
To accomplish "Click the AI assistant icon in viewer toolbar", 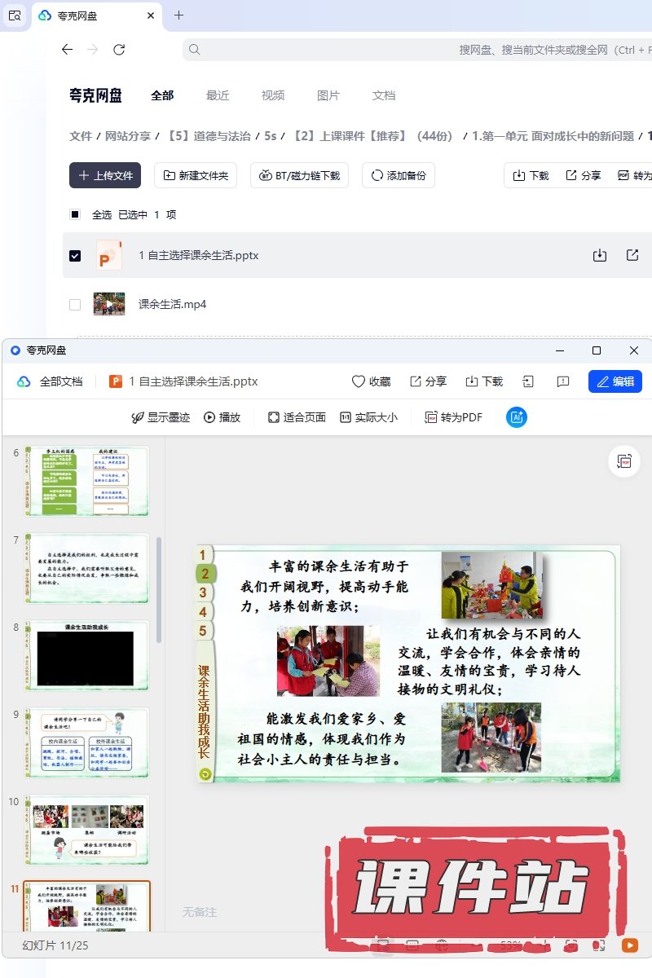I will coord(517,417).
